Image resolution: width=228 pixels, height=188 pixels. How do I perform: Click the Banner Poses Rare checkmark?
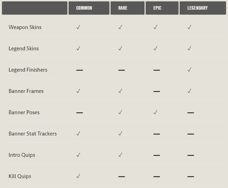coord(120,112)
